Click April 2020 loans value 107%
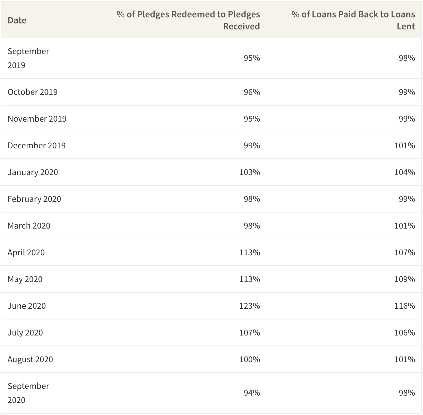 404,252
